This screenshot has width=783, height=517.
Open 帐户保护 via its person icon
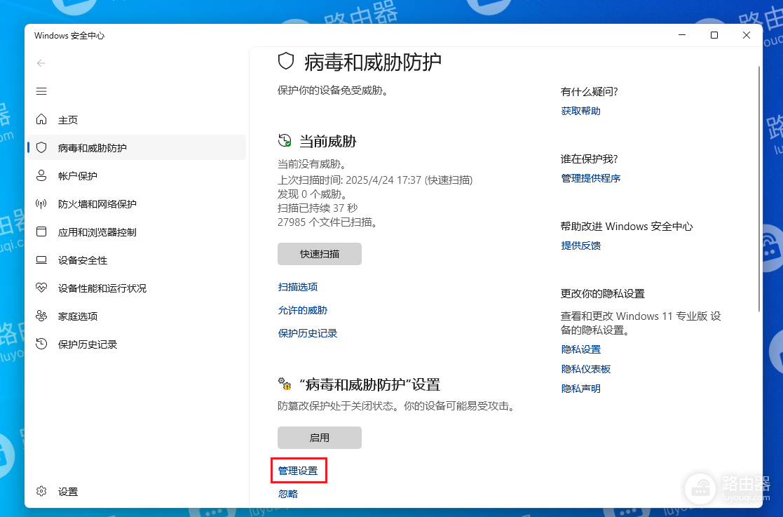pyautogui.click(x=41, y=176)
